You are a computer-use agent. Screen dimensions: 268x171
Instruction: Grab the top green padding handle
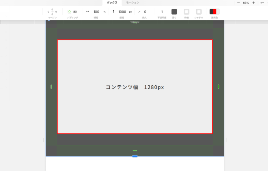135,22
